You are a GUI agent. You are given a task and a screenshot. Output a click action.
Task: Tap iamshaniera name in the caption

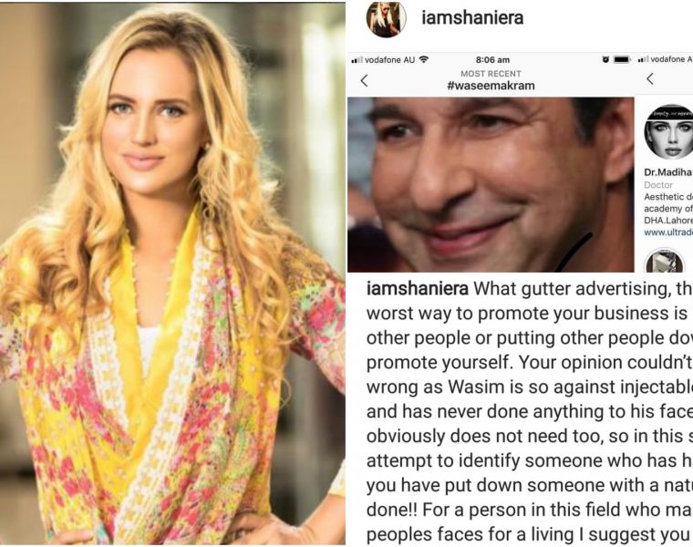point(418,288)
